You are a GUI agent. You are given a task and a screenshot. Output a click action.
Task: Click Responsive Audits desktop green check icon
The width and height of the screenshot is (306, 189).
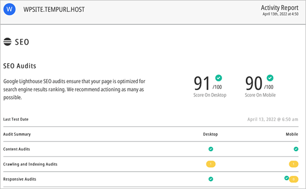(x=211, y=179)
